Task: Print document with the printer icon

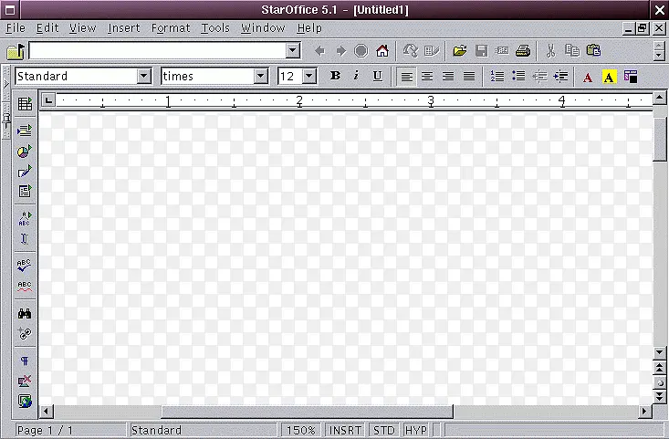Action: 523,51
